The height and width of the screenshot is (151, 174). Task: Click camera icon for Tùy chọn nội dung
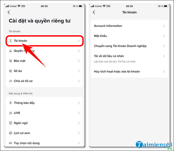[10, 143]
